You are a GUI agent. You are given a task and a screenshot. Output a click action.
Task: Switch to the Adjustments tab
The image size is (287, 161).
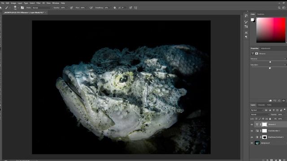pyautogui.click(x=265, y=49)
